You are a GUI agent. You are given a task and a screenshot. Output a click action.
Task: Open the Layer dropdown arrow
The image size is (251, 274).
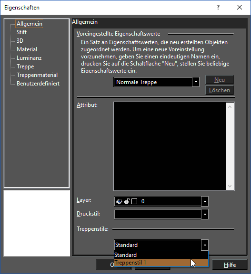pyautogui.click(x=205, y=201)
